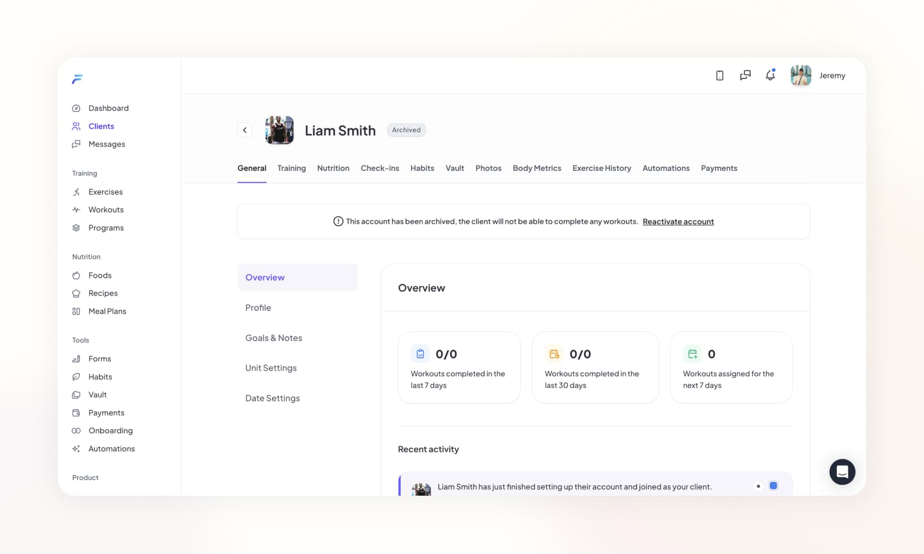The height and width of the screenshot is (554, 924).
Task: Click Liam Smith's profile photo
Action: (x=280, y=130)
